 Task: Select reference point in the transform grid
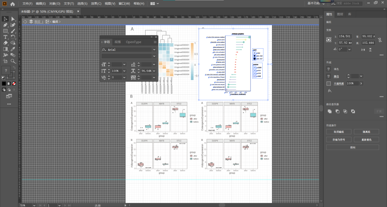coord(329,40)
